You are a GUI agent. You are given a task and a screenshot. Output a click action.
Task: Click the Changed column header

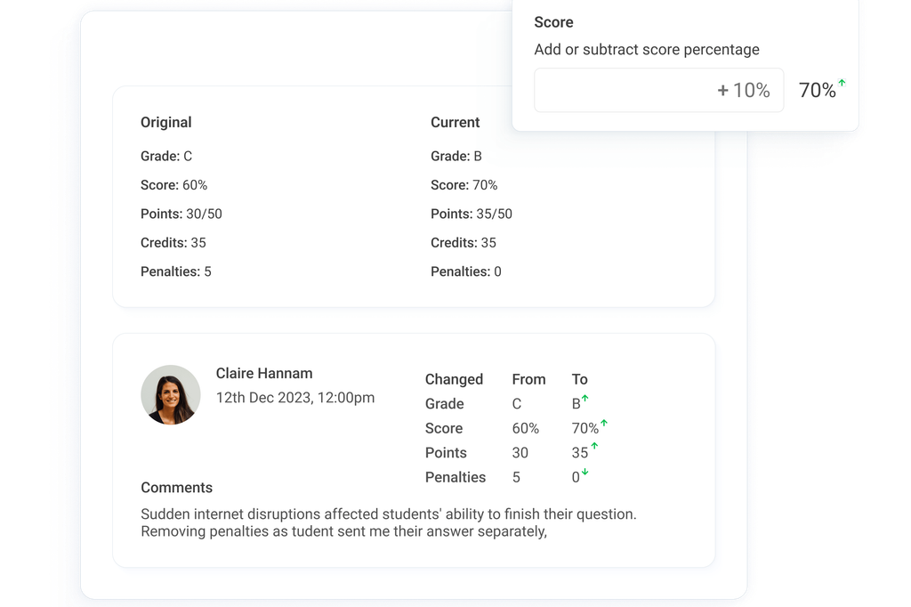tap(454, 379)
